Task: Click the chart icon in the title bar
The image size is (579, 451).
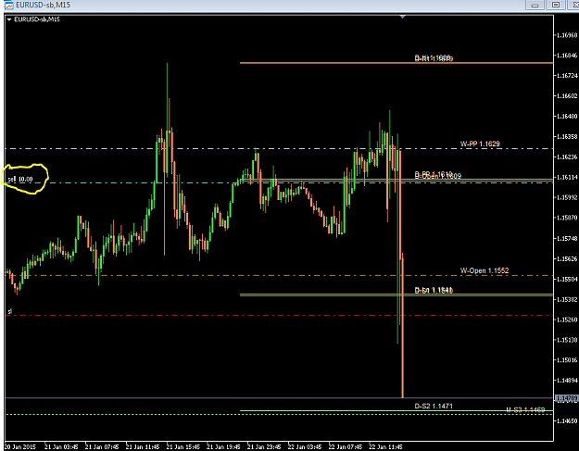Action: click(x=8, y=6)
